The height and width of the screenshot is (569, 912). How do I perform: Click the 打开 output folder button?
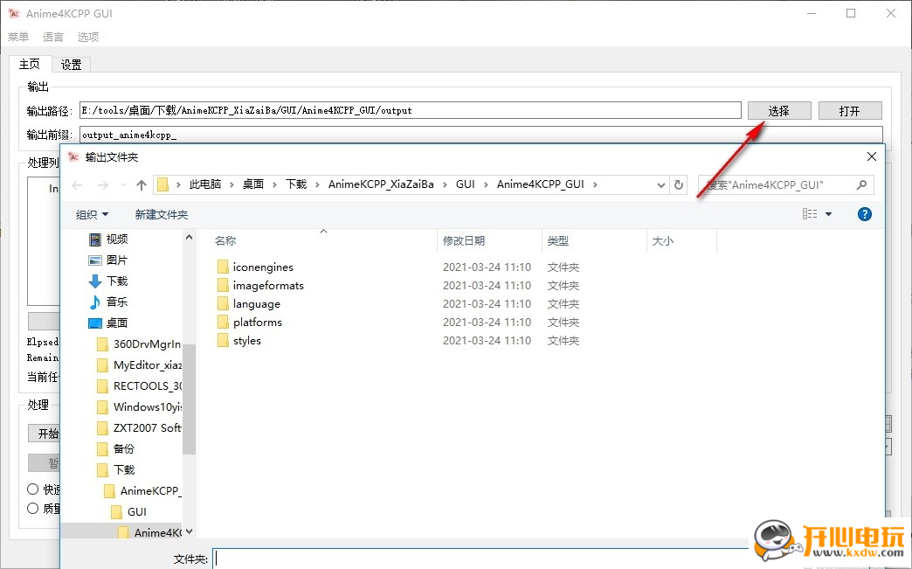point(850,110)
